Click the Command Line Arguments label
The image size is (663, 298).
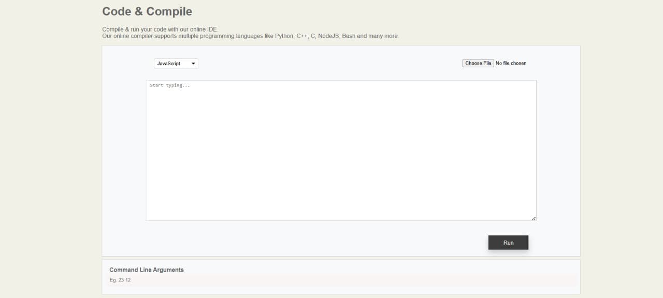(146, 270)
